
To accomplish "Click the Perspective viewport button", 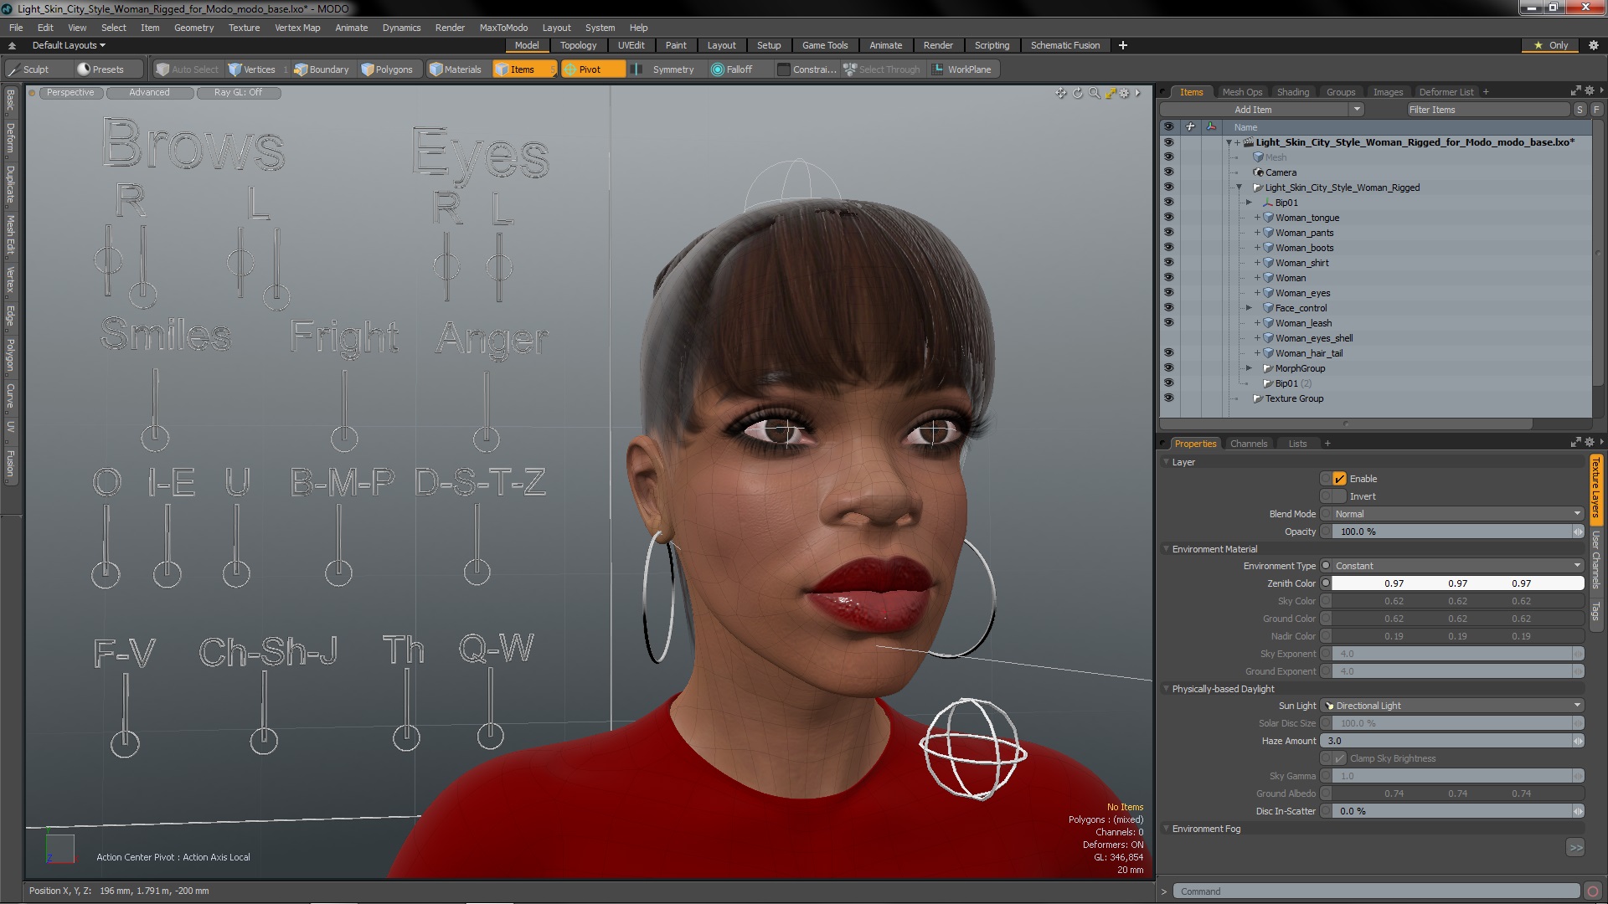I will coord(70,93).
